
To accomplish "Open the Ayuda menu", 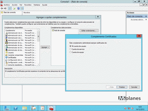I will (45, 5).
